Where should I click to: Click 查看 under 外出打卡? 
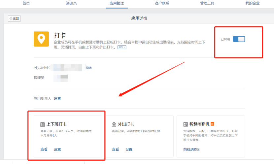point(115,149)
